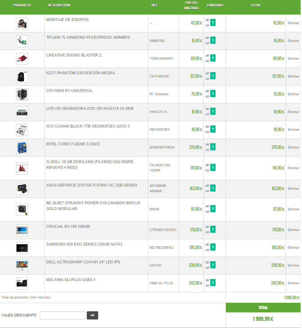This screenshot has width=302, height=328.
Task: Open the Dell Ultrasharp monitor thumbnail
Action: click(x=22, y=266)
